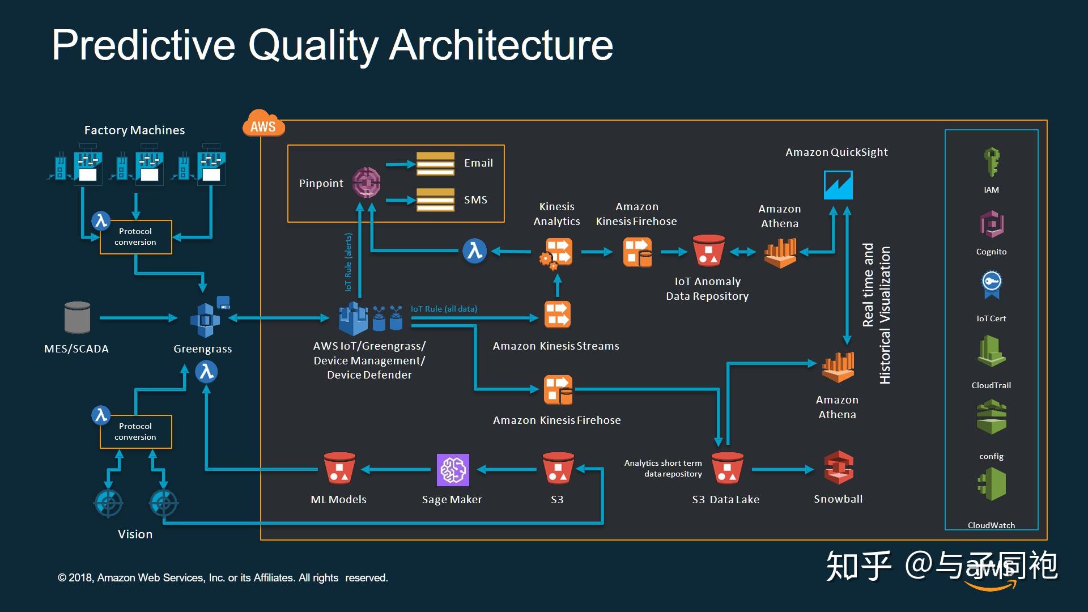
Task: Select the Pinpoint service icon
Action: tap(366, 182)
